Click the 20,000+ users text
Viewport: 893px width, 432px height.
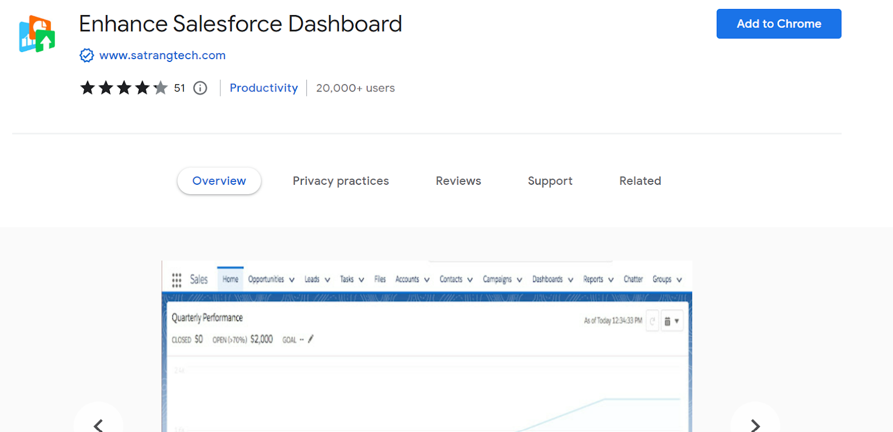(x=356, y=88)
